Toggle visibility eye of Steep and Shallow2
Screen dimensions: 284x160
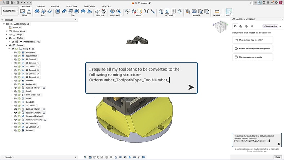(15, 116)
